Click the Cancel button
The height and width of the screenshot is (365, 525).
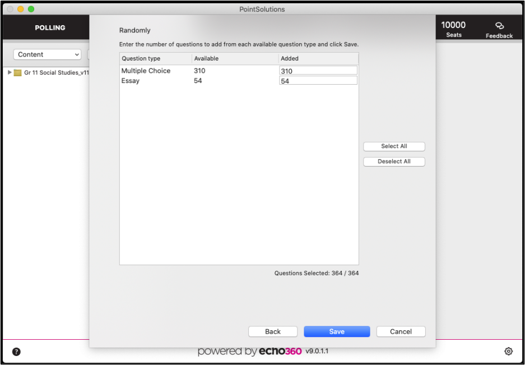pos(401,331)
